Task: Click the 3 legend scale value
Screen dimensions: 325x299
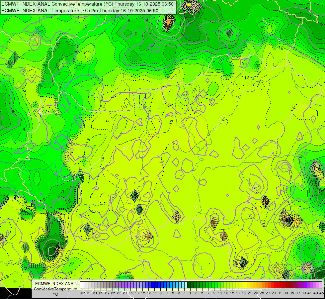Action: click(196, 293)
